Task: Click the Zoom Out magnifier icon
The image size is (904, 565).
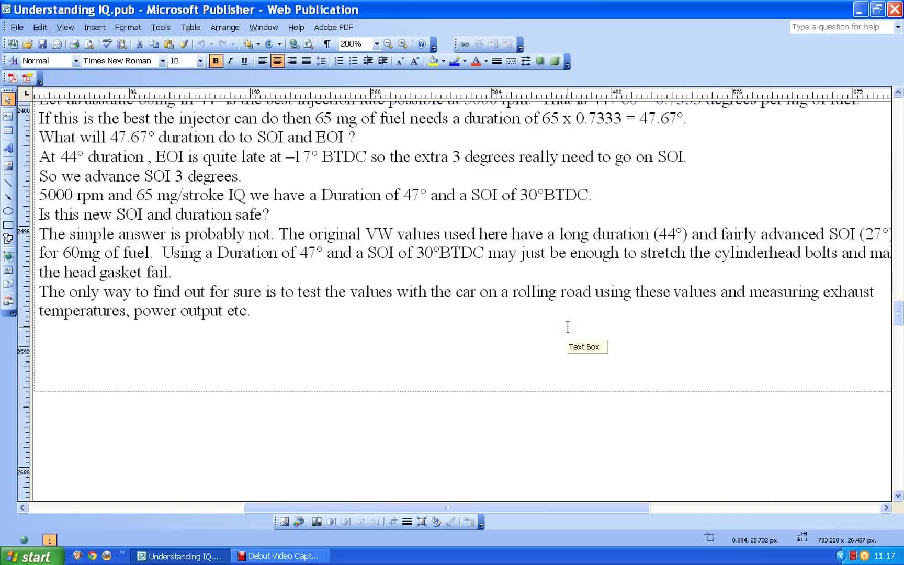Action: pyautogui.click(x=388, y=44)
